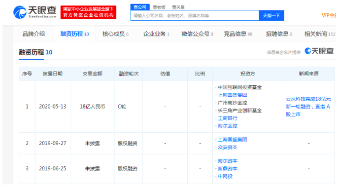
Task: Switch to the 核心成员 tab
Action: 115,34
